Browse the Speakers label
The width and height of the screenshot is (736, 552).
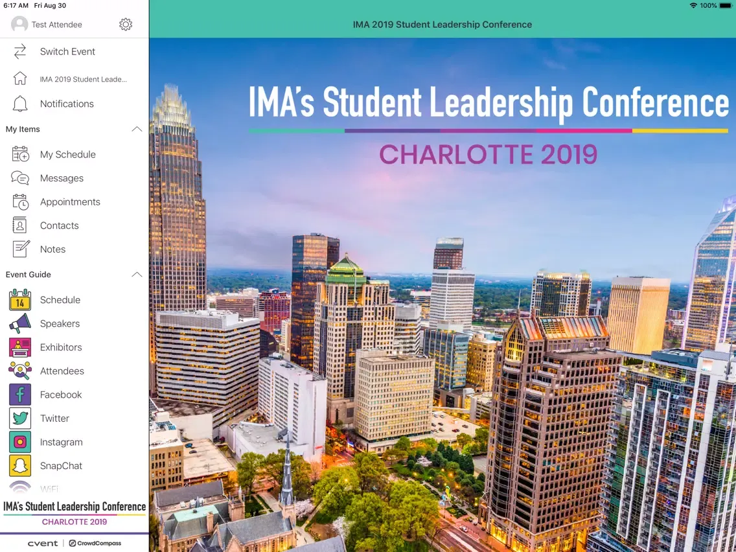coord(60,323)
